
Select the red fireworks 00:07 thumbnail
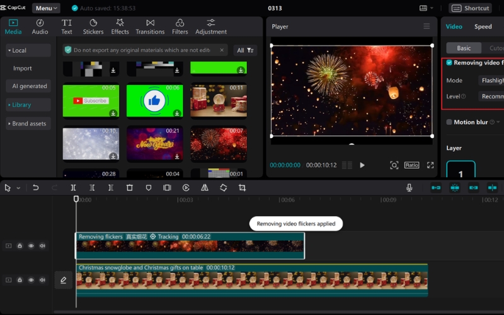(x=219, y=144)
